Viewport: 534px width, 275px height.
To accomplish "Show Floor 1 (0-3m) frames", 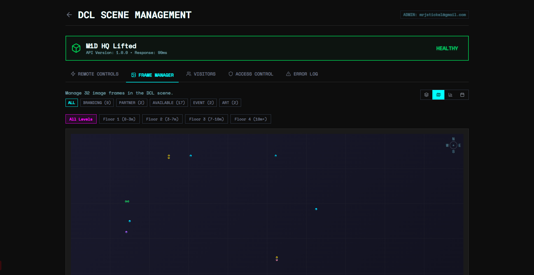I will click(x=119, y=119).
